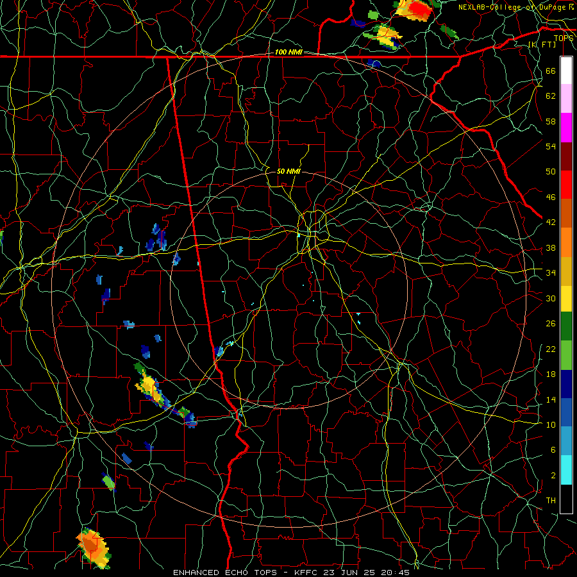Click the 23 JUN 25 date in caption

[349, 573]
